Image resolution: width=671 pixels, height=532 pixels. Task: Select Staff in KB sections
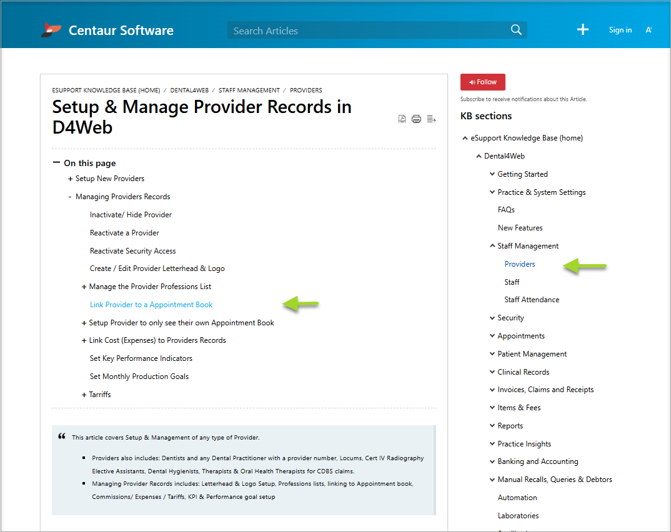pyautogui.click(x=512, y=282)
